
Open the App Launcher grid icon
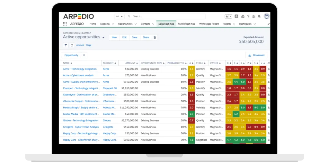[65, 24]
